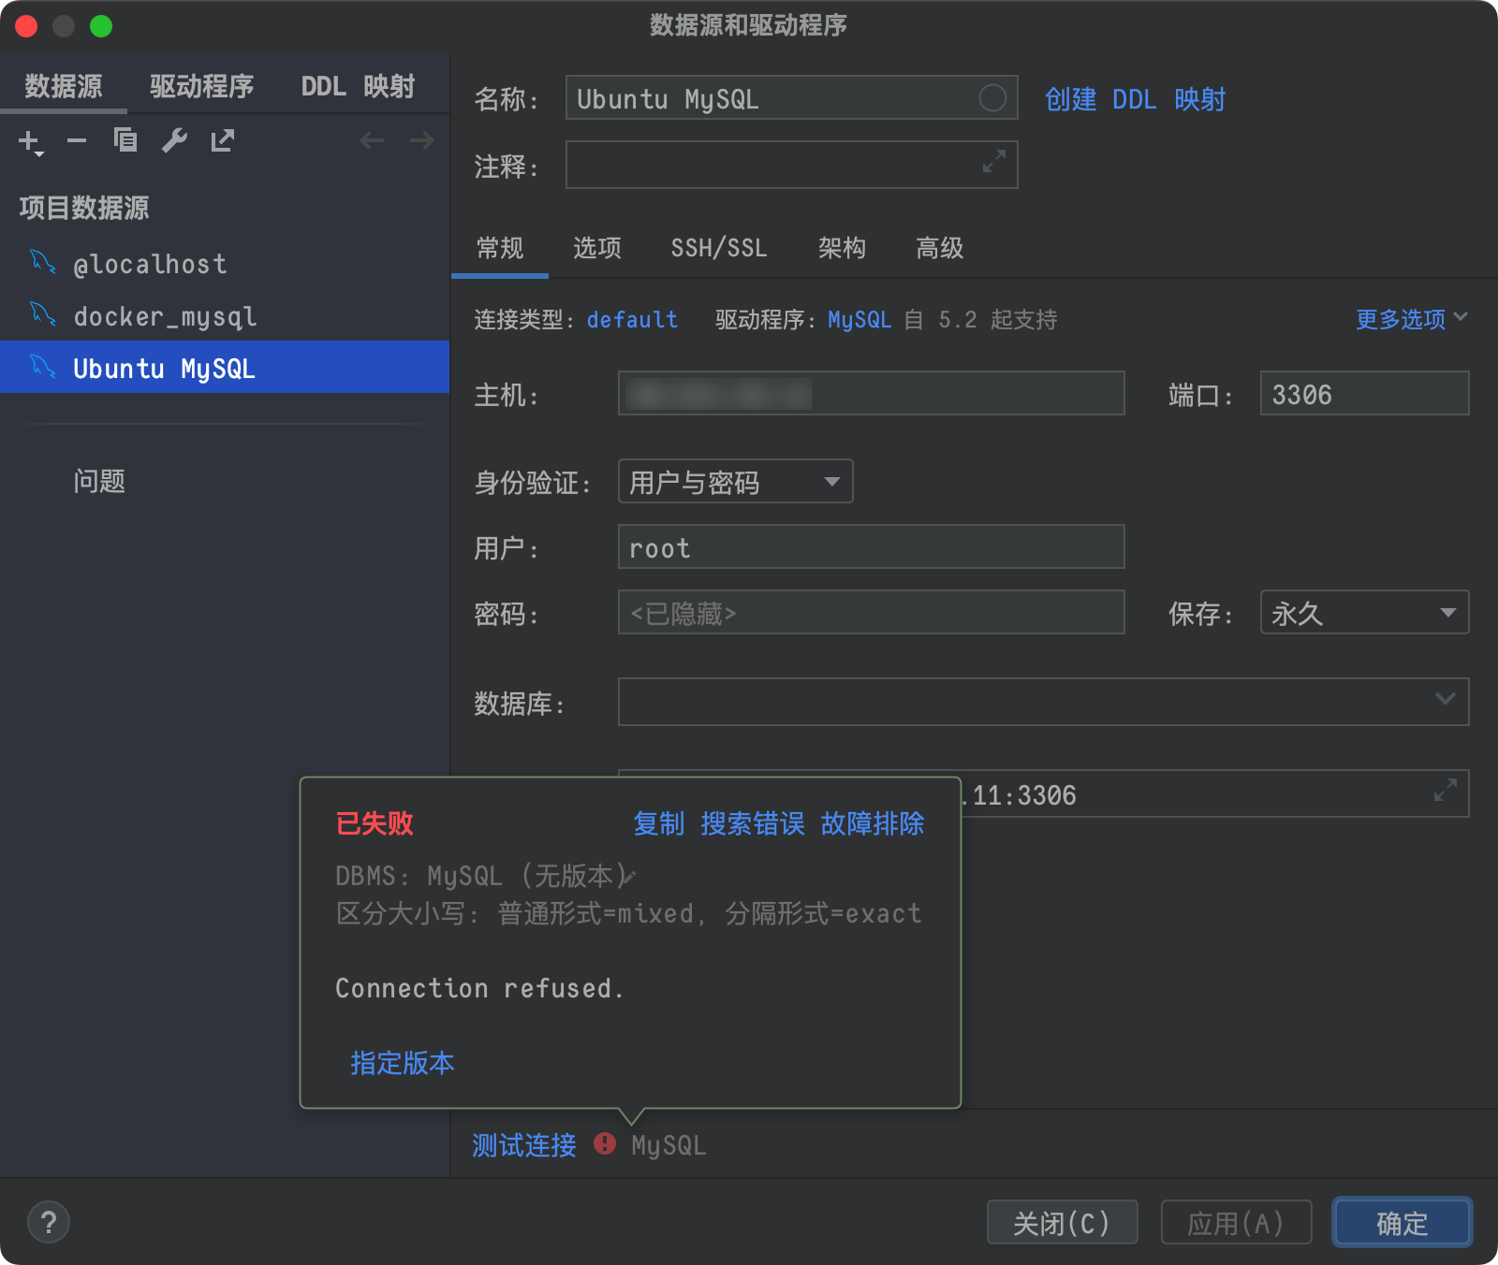
Task: Click the help question mark button
Action: click(x=49, y=1222)
